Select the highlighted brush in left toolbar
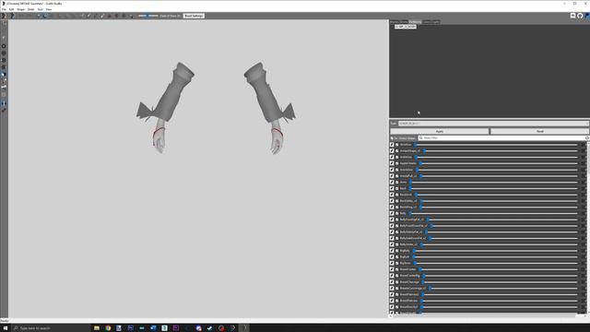590x332 pixels. [x=4, y=74]
